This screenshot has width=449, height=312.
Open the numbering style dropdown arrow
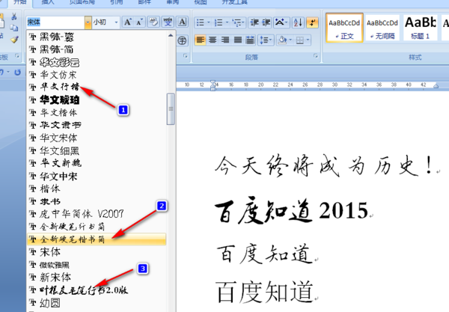pyautogui.click(x=227, y=22)
